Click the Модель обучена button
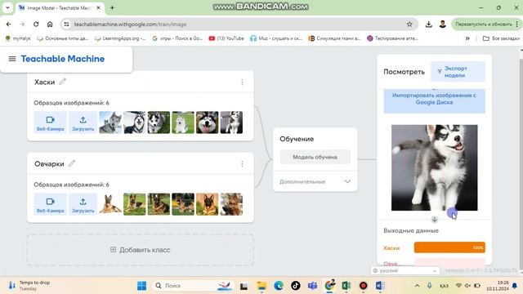The height and width of the screenshot is (294, 523). pyautogui.click(x=315, y=157)
